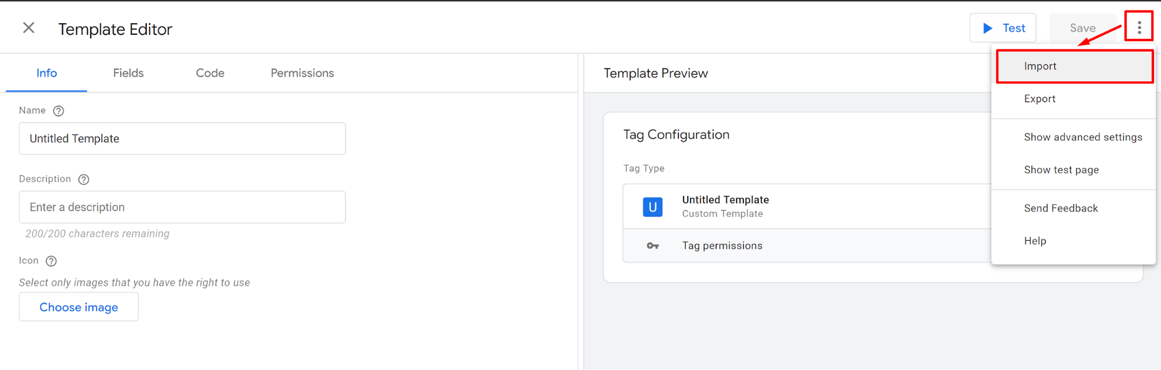1161x370 pixels.
Task: Select Show test page menu item
Action: [x=1061, y=170]
